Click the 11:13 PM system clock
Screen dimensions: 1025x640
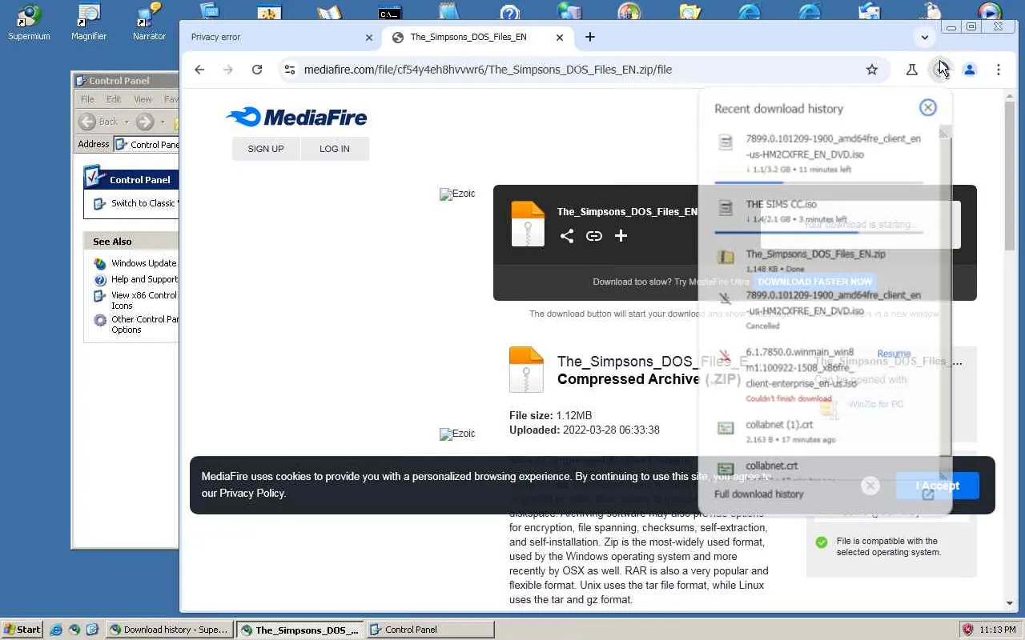click(998, 630)
